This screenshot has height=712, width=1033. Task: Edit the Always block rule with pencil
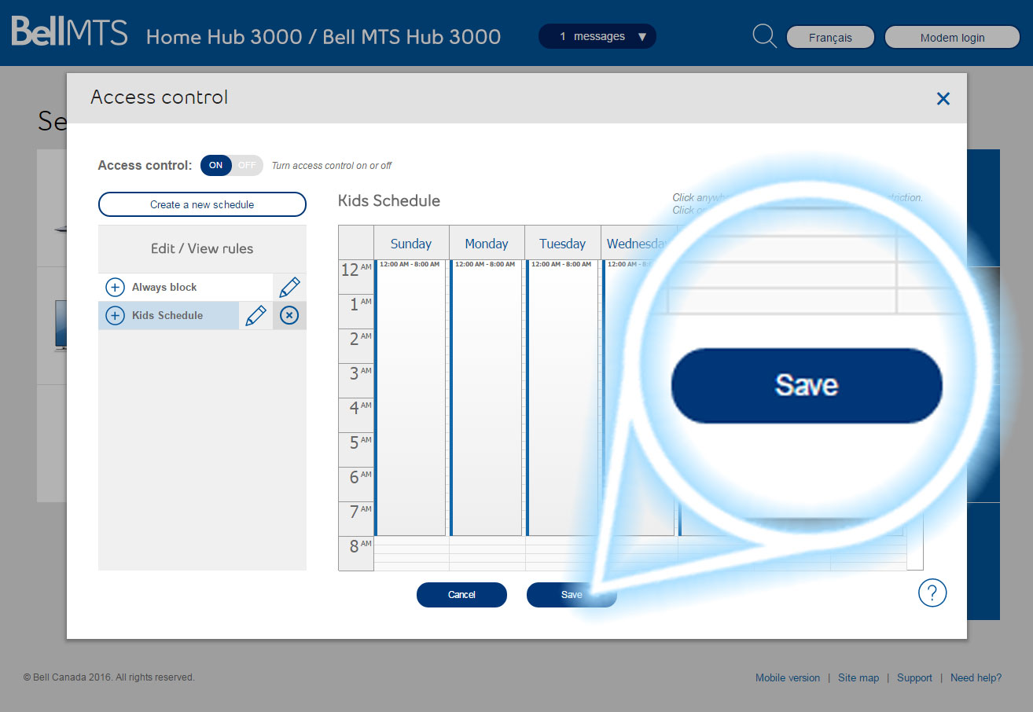point(289,287)
